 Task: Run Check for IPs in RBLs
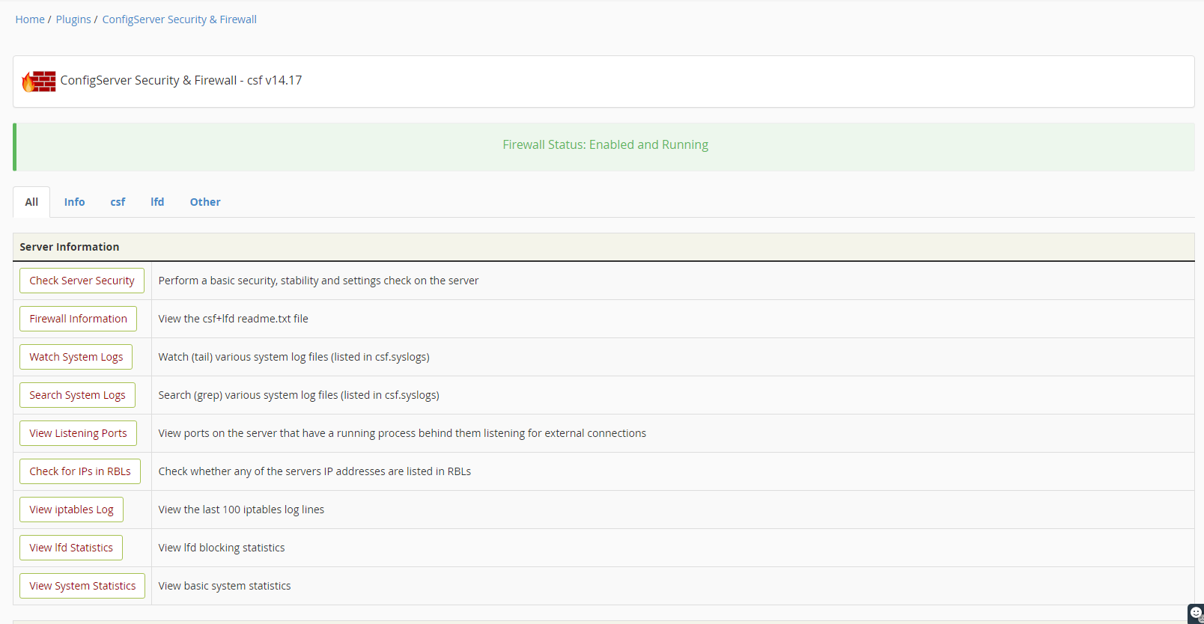click(79, 471)
